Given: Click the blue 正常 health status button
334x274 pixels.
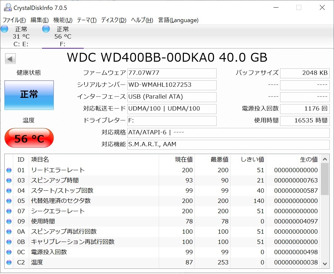Looking at the screenshot, I should coord(29,95).
